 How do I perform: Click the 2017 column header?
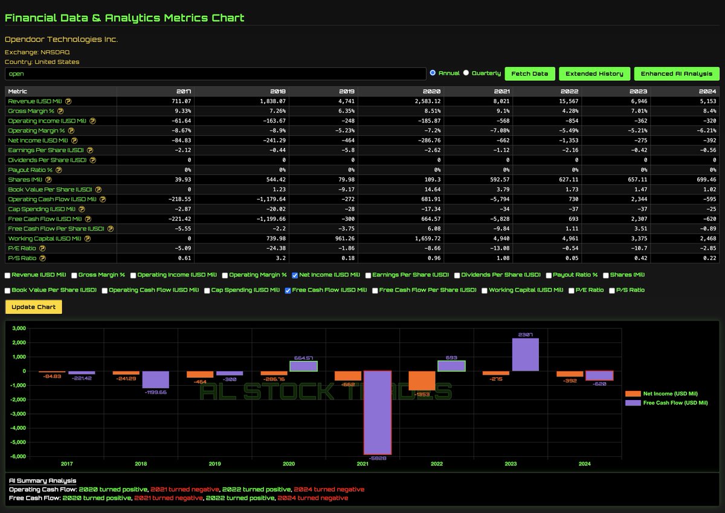tap(155, 92)
